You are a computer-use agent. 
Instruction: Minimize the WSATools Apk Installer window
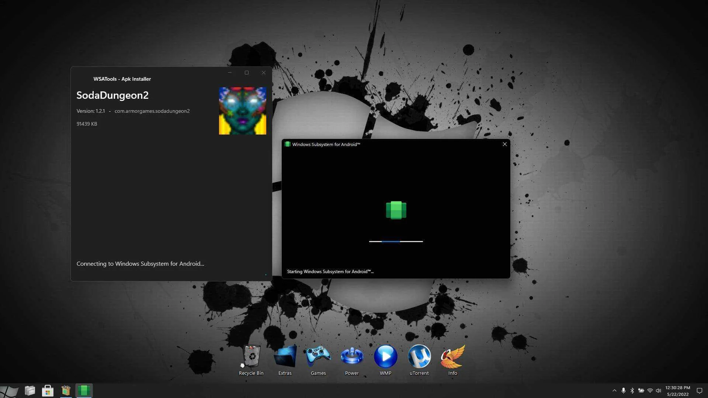(x=230, y=73)
